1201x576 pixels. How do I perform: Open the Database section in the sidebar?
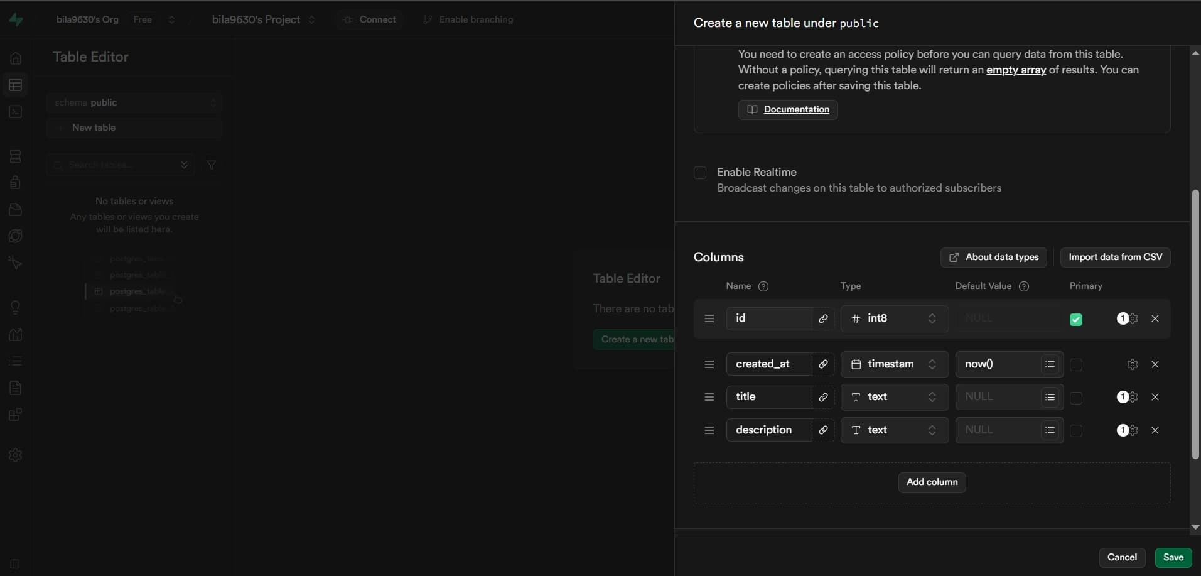pos(15,156)
